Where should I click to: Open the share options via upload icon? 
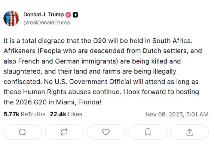190,132
